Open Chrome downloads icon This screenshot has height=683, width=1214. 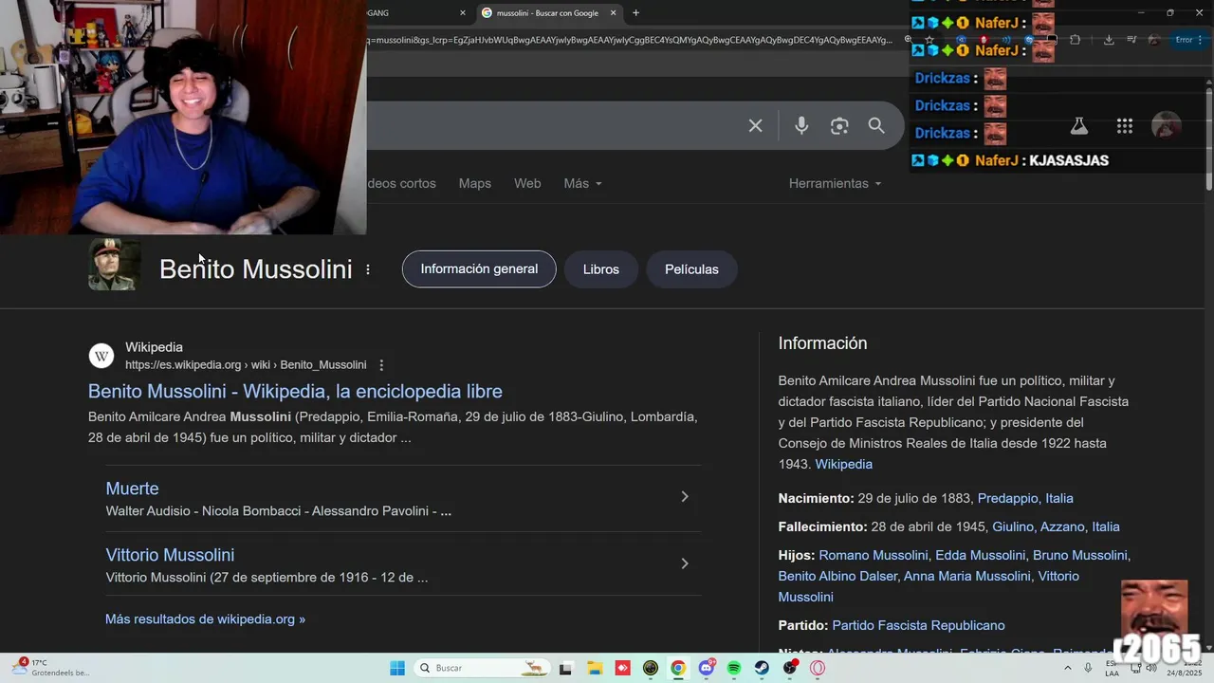[x=1109, y=40]
